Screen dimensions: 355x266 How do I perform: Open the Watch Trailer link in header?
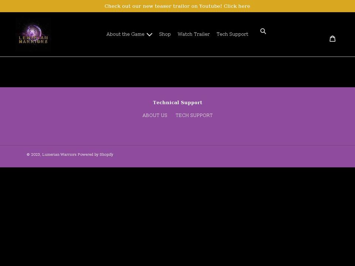click(193, 34)
